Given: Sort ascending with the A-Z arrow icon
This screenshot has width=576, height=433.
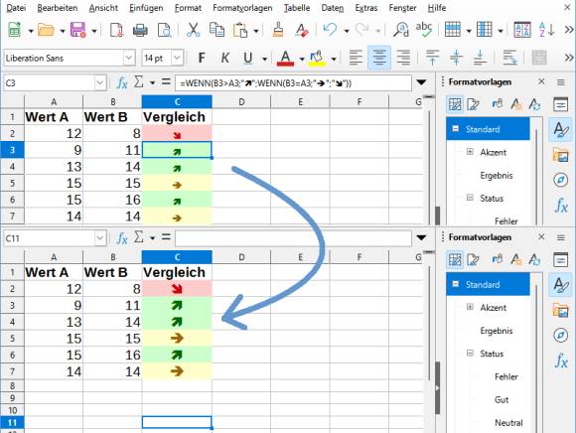Looking at the screenshot, I should click(546, 30).
